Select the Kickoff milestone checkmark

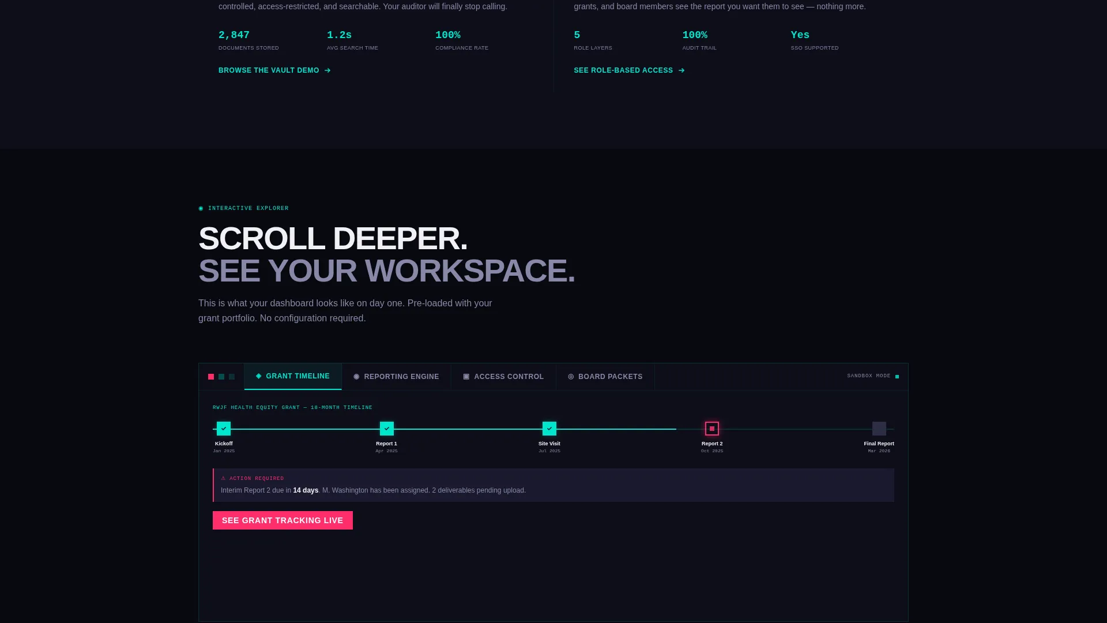224,429
